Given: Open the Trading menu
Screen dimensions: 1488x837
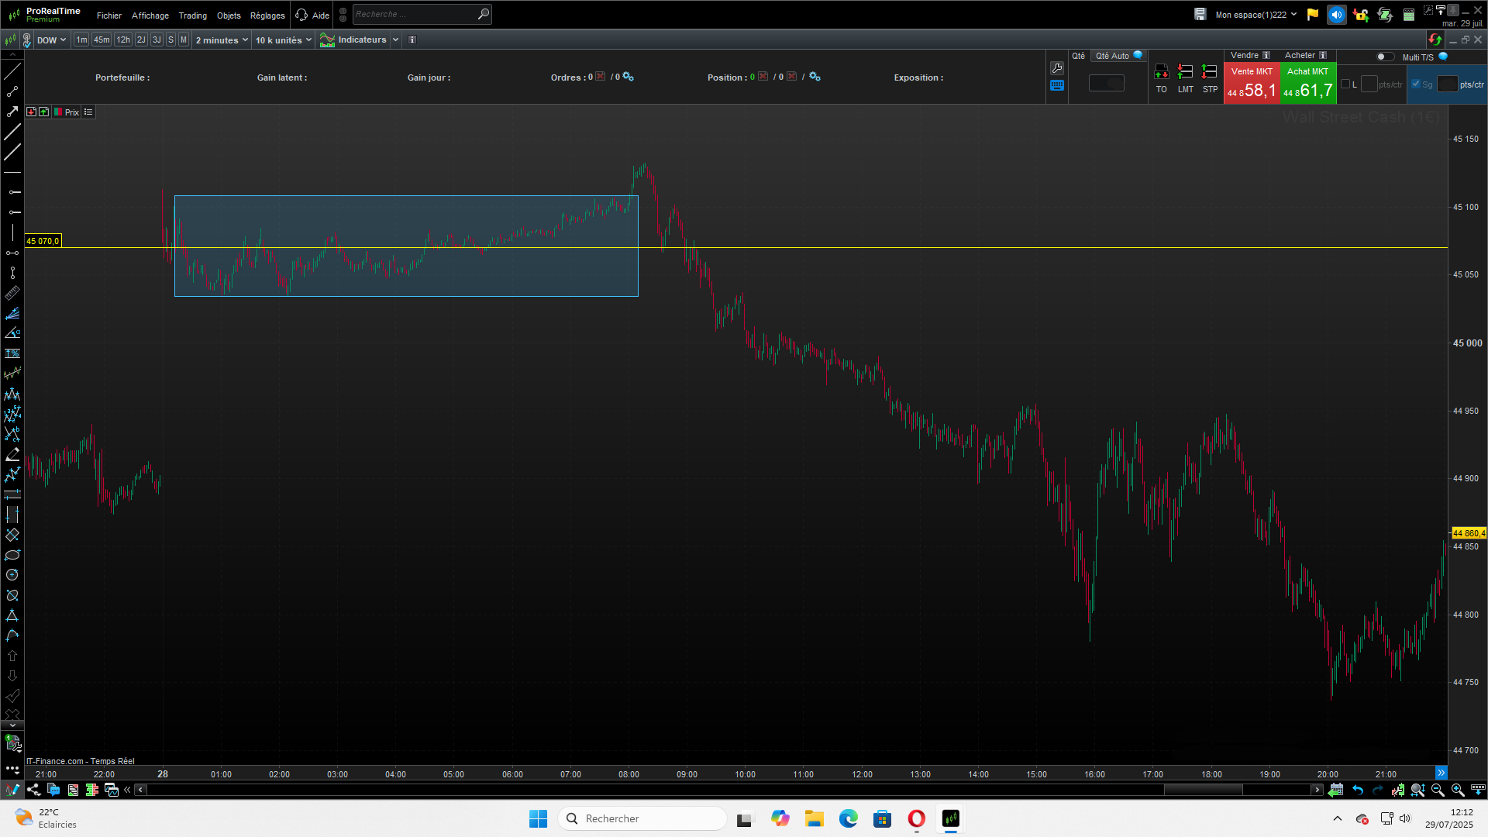Looking at the screenshot, I should (192, 15).
